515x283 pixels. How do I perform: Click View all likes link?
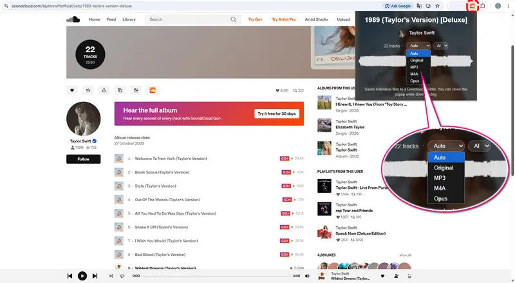coord(405,255)
